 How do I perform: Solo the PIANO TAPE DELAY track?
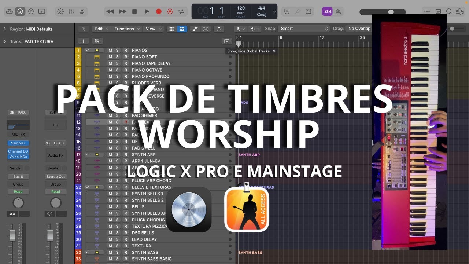(x=117, y=63)
